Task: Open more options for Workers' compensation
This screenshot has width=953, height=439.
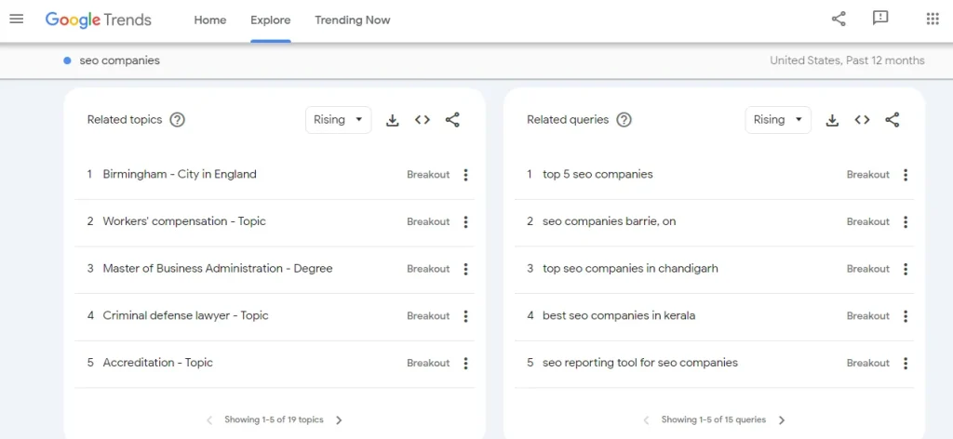Action: [465, 221]
